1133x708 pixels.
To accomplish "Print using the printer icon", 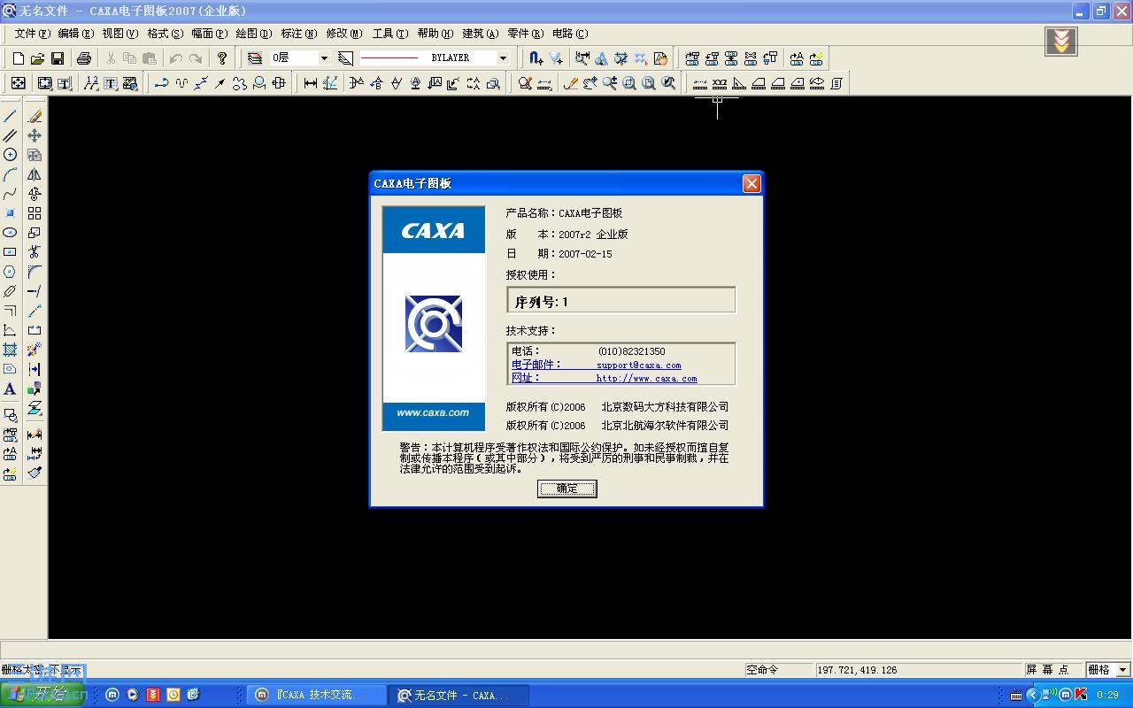I will [x=84, y=58].
